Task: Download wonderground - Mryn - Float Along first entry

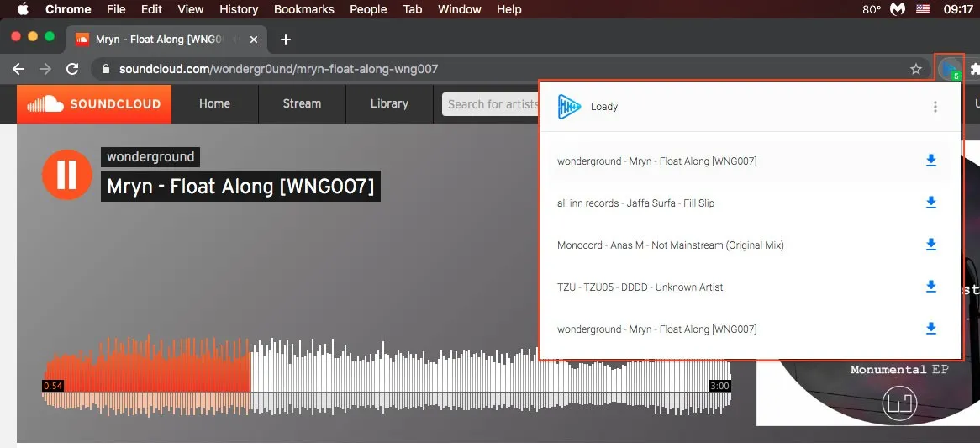Action: click(930, 161)
